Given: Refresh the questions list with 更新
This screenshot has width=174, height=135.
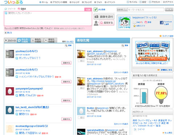Looking at the screenshot, I should 68,45.
